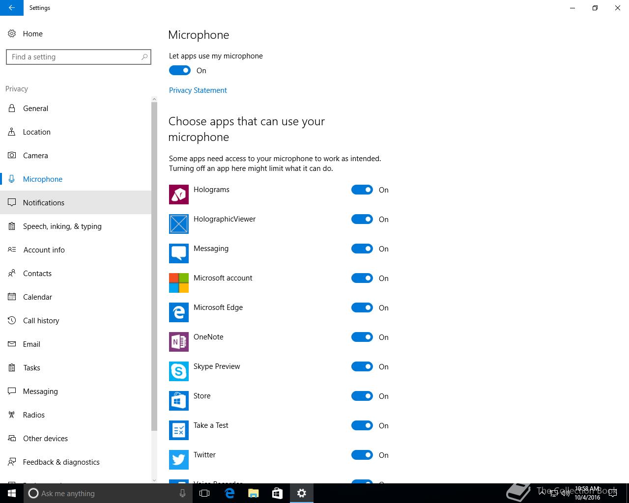Open the Email privacy section
This screenshot has height=503, width=629.
coord(76,344)
